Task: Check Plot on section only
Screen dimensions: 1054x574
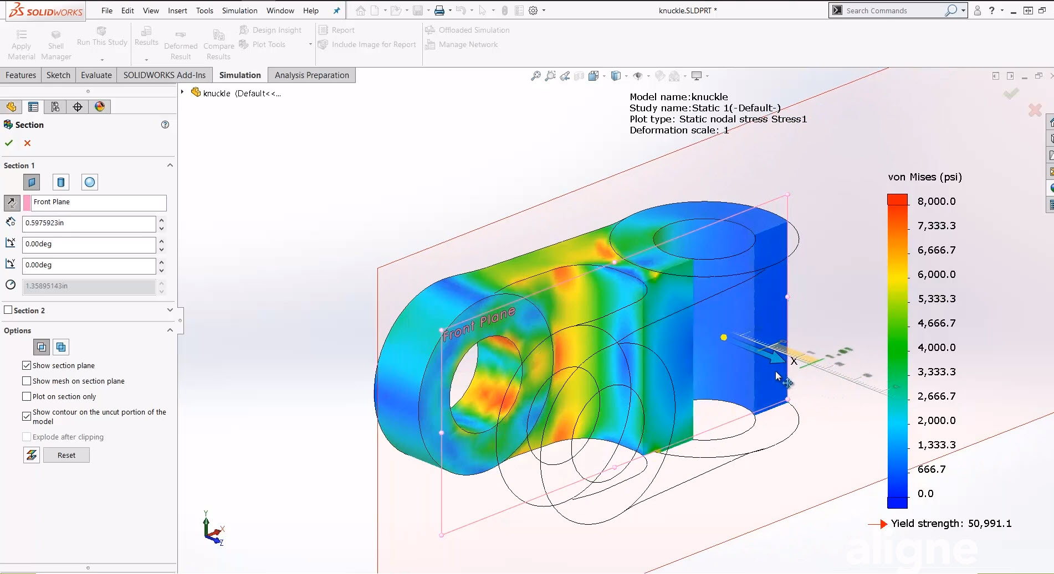Action: [26, 396]
